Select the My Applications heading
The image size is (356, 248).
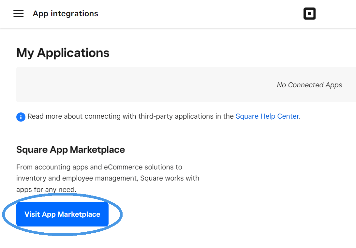63,52
